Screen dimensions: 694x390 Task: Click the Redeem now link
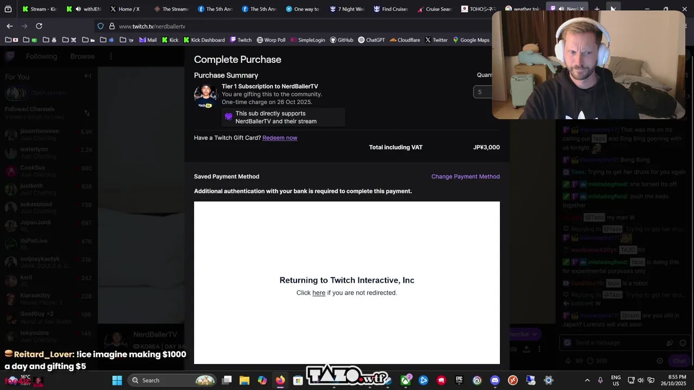pos(280,138)
